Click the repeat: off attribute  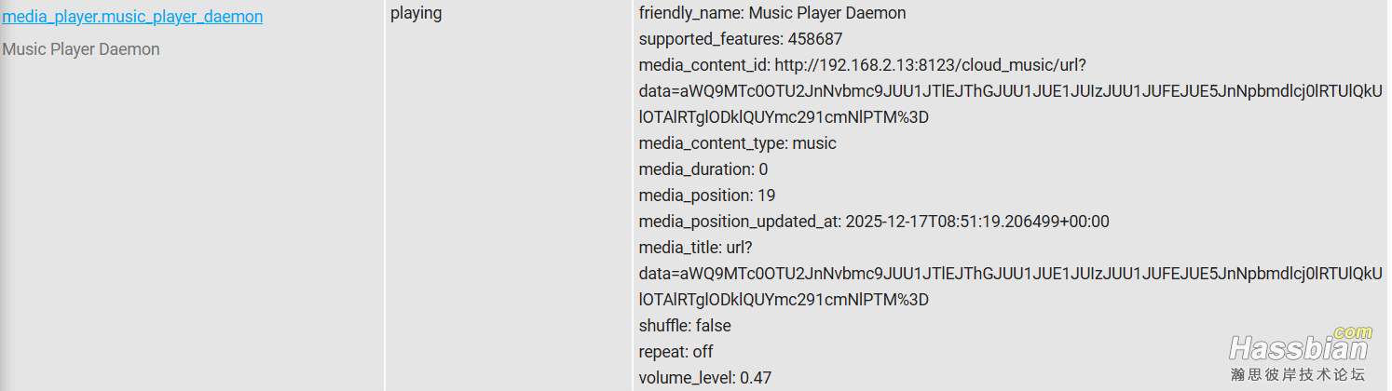(676, 352)
